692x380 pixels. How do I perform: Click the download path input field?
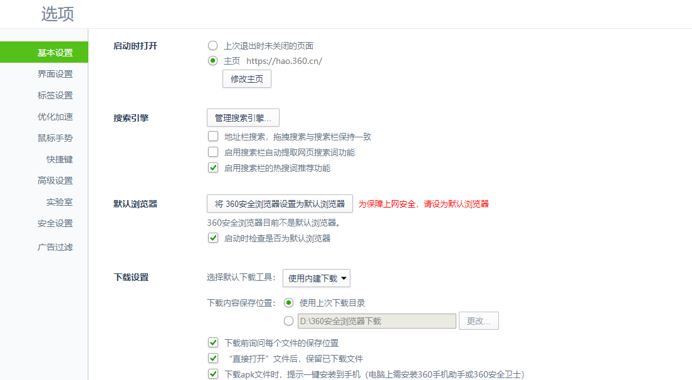(376, 320)
